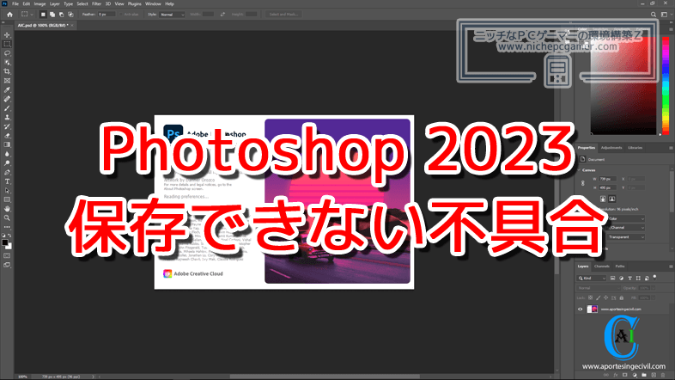Select the Rectangle shape tool

click(7, 200)
